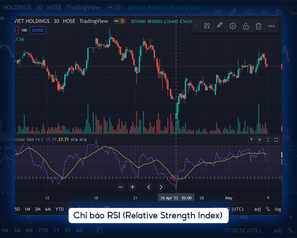Move RSI pane up with arrow icon
This screenshot has width=297, height=238.
click(x=251, y=140)
